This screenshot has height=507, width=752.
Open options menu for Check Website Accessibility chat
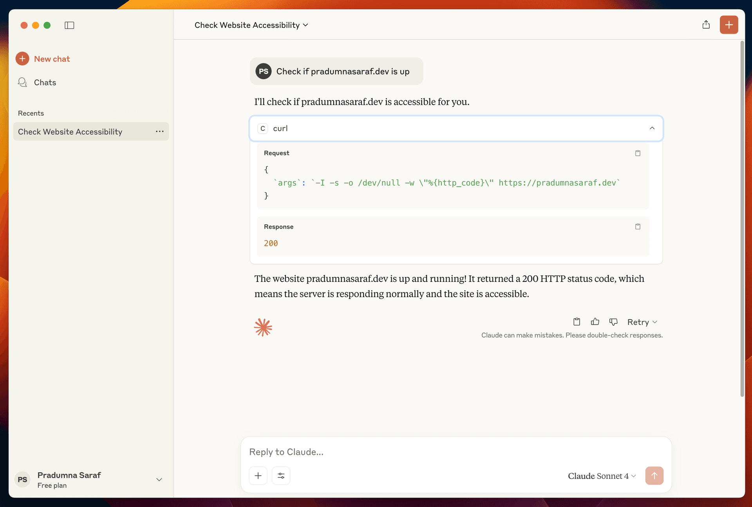click(159, 132)
